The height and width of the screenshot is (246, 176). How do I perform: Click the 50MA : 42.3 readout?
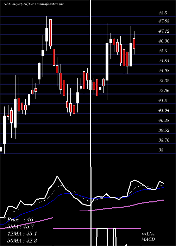click(22, 241)
